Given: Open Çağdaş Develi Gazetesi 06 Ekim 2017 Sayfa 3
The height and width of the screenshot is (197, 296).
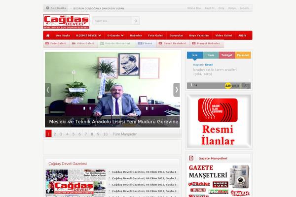Looking at the screenshot, I should pyautogui.click(x=144, y=185).
